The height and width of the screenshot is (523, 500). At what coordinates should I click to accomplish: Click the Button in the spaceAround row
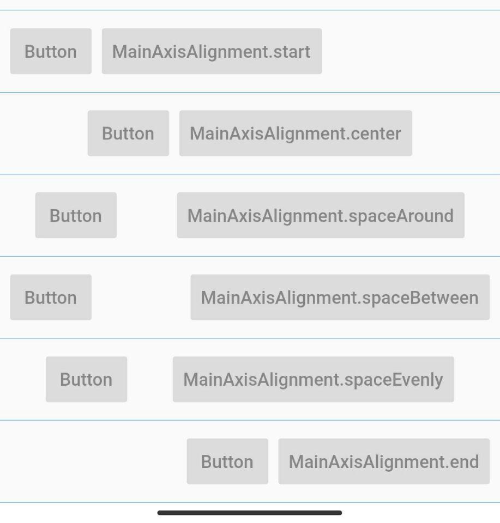[75, 215]
